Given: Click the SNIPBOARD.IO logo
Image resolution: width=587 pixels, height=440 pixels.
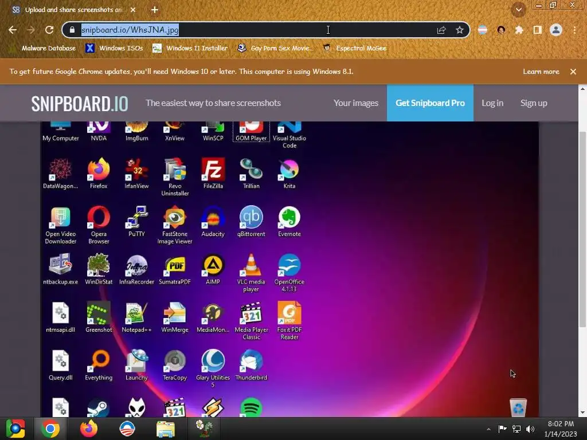Looking at the screenshot, I should coord(80,103).
